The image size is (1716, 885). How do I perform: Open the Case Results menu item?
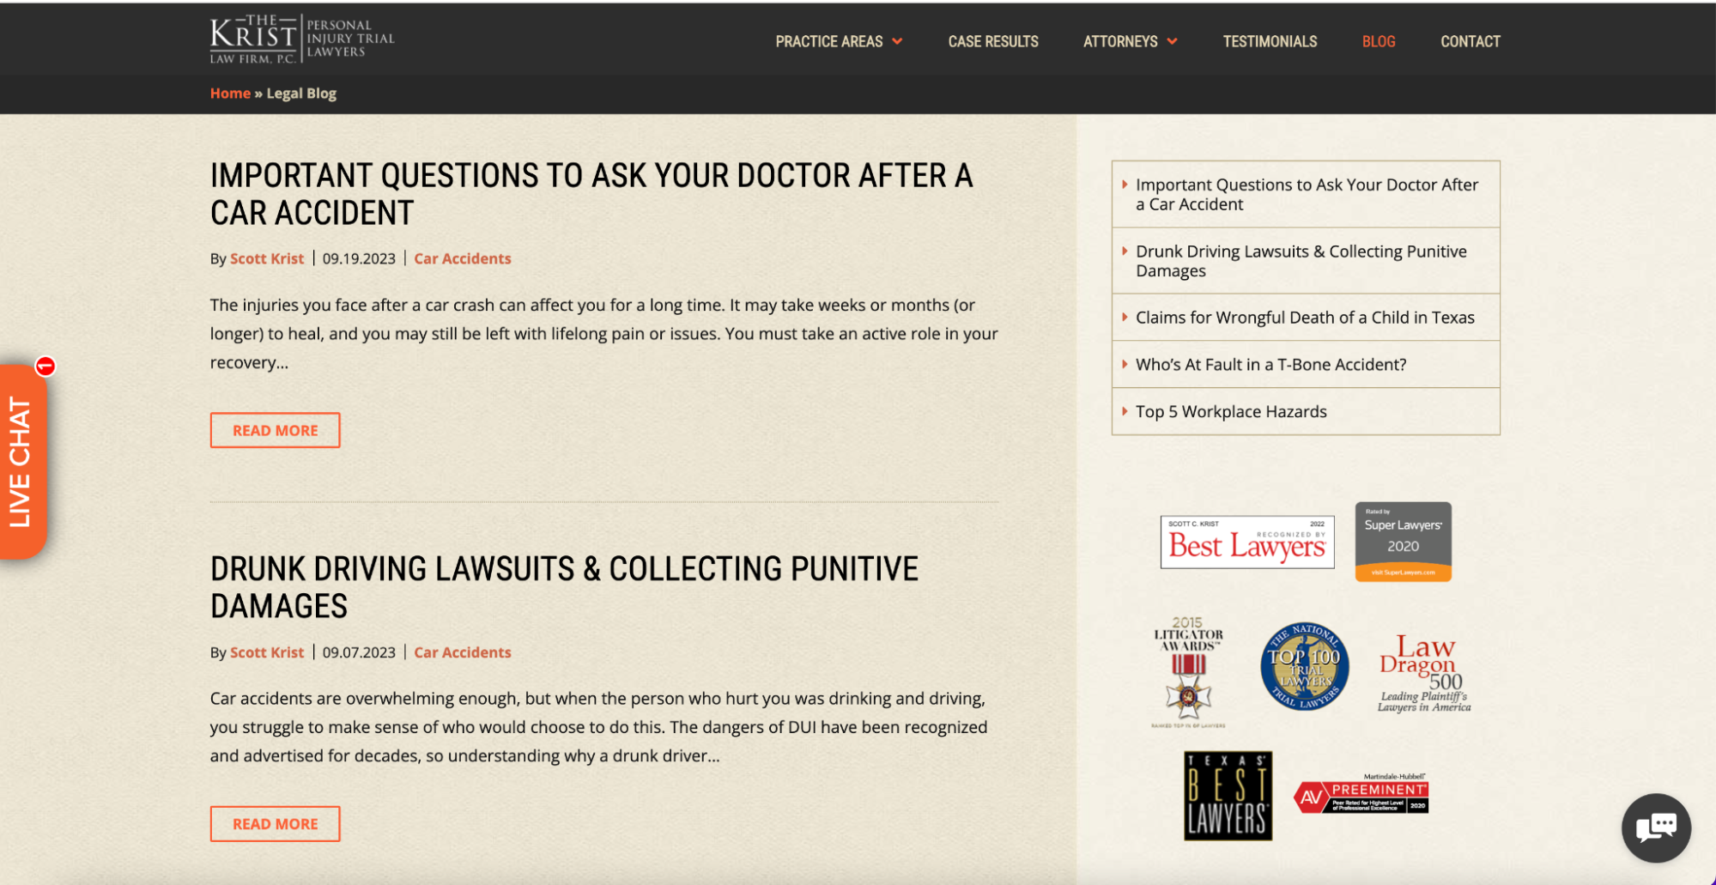point(992,41)
